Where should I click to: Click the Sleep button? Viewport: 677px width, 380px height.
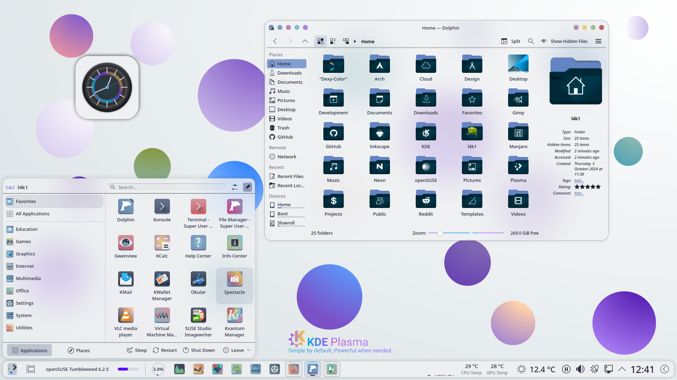(x=137, y=350)
